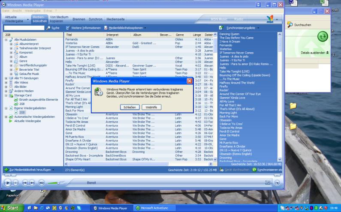Open the Papierkorb desktop icon
Viewport: 341px width, 212px height.
click(13, 193)
